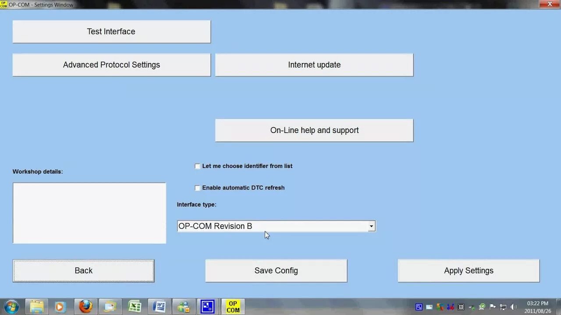Open On-Line help and support

[314, 130]
